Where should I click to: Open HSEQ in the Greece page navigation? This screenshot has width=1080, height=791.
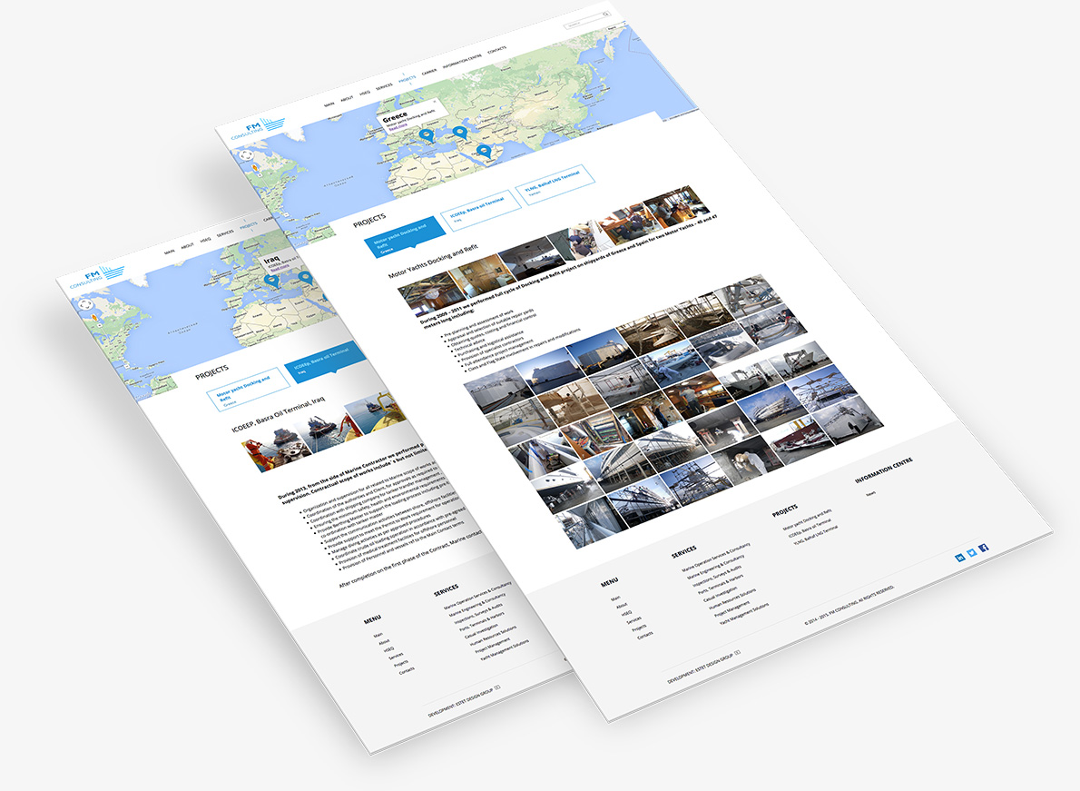tap(364, 93)
